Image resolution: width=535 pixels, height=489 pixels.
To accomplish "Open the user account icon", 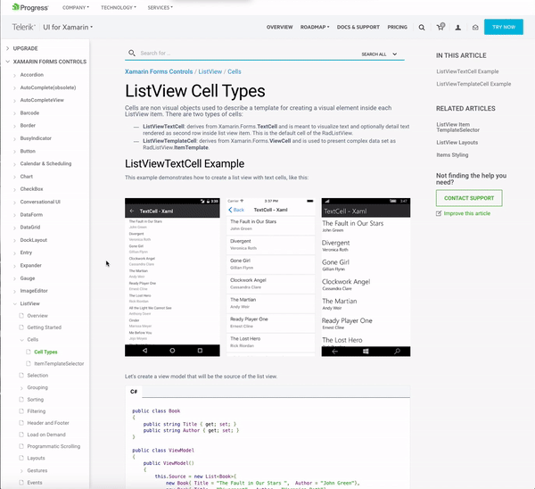I will [x=457, y=28].
